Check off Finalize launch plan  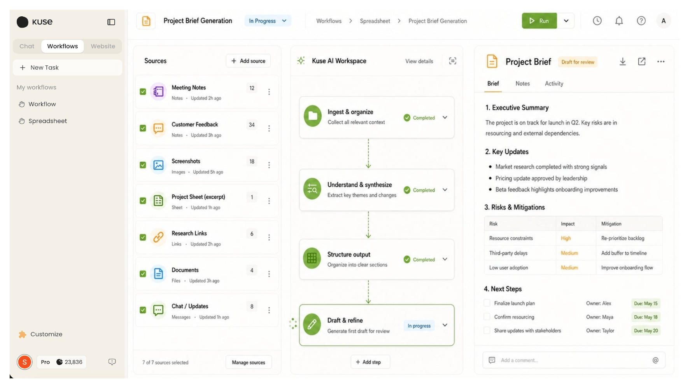click(487, 303)
